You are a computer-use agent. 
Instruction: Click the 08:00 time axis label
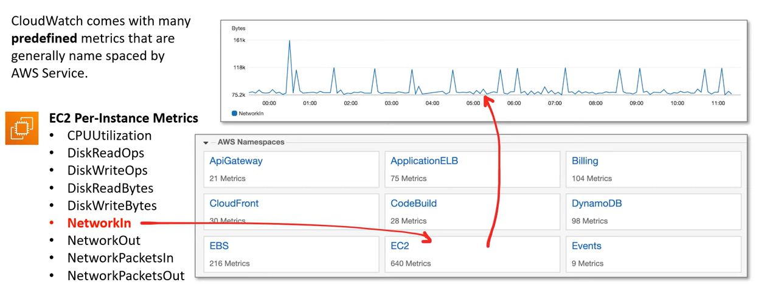595,103
